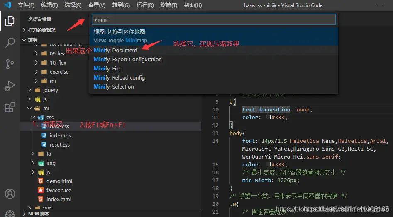Viewport: 393px width, 217px height.
Task: Open the Extensions view
Action: (10, 107)
